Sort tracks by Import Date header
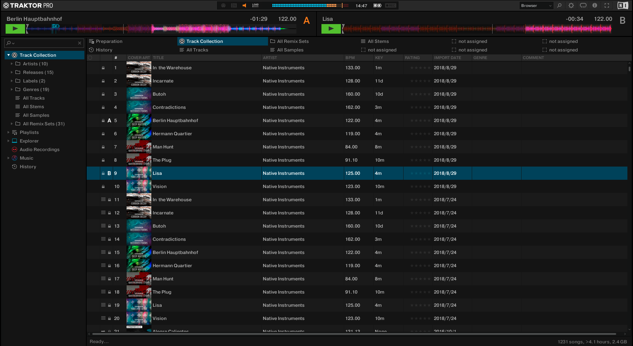 point(447,58)
